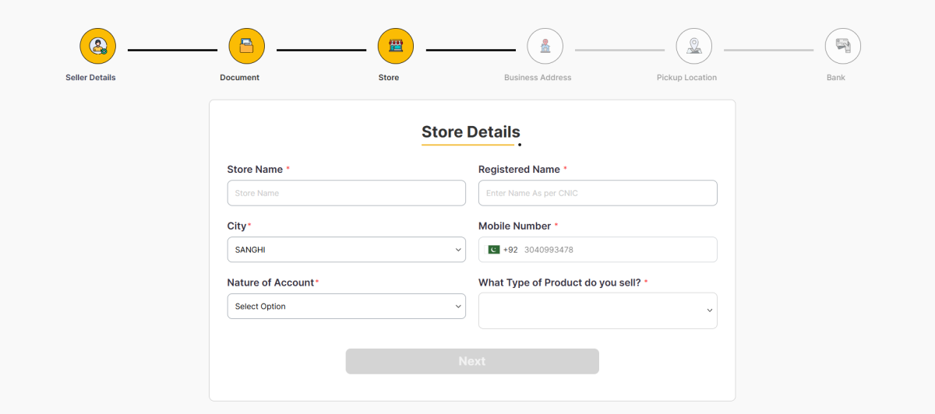This screenshot has width=935, height=414.
Task: Click the Store Details heading
Action: tap(471, 132)
